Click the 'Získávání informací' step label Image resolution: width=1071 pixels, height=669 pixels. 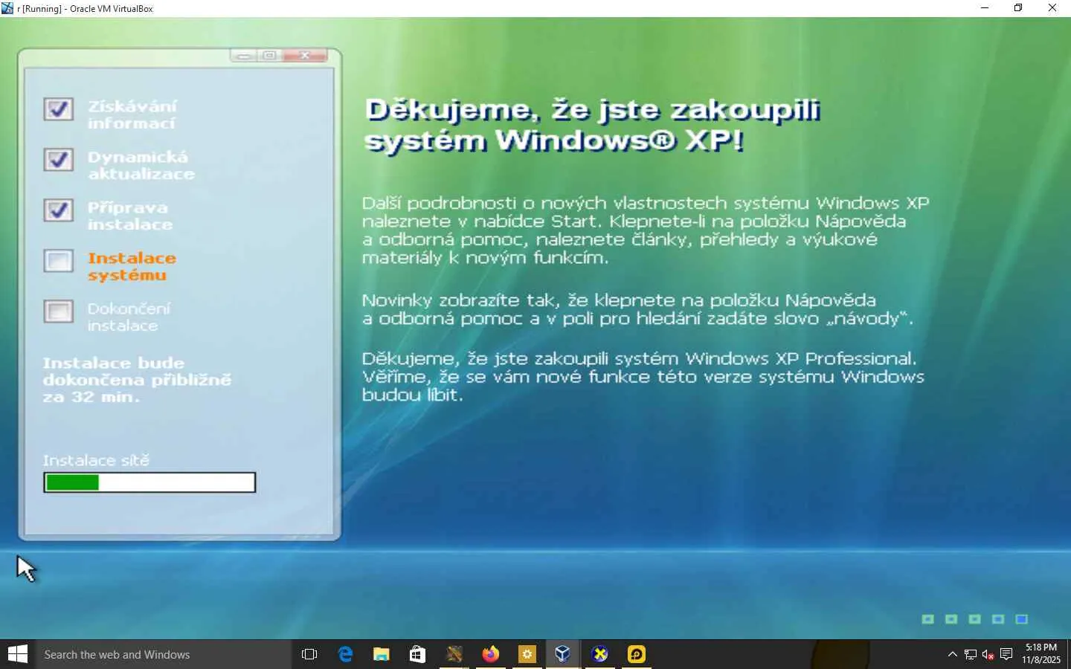tap(132, 114)
